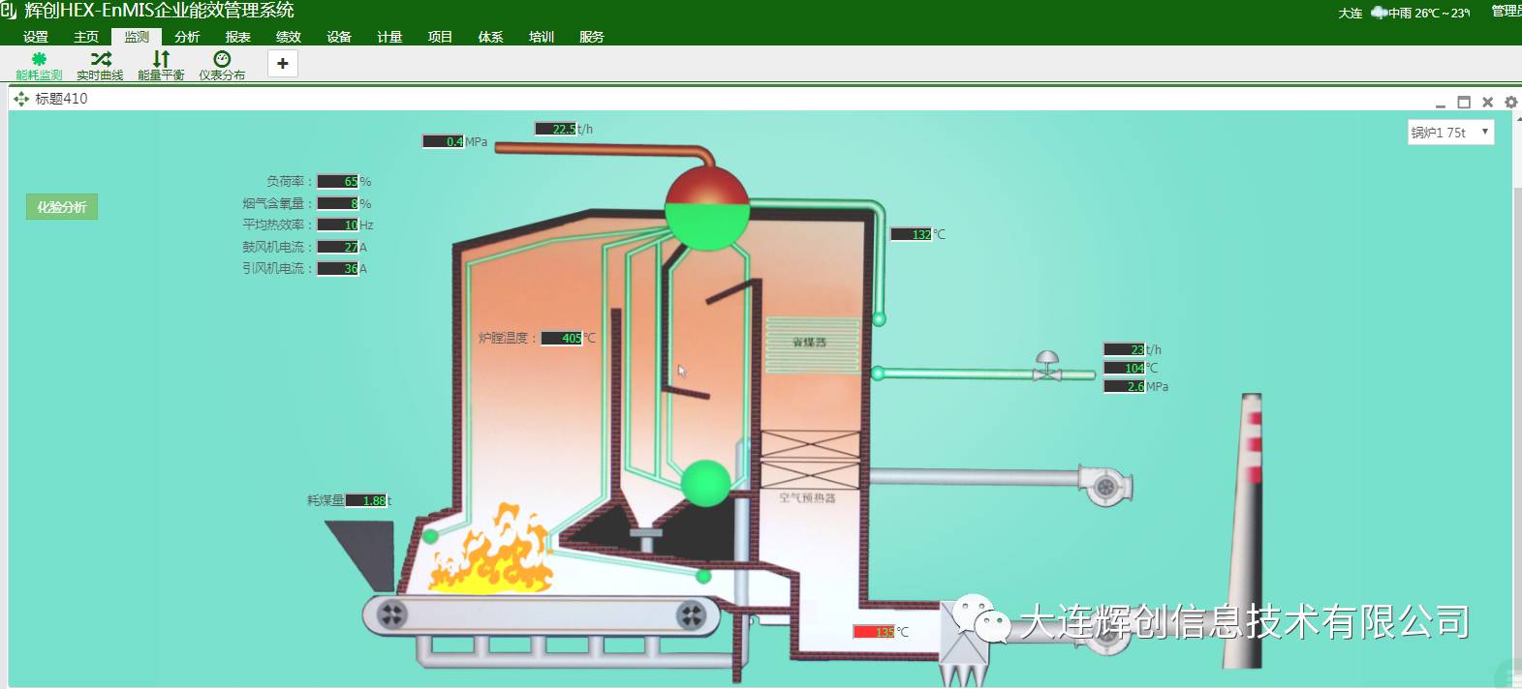This screenshot has width=1522, height=689.
Task: Select the 设备 equipment menu
Action: [339, 37]
